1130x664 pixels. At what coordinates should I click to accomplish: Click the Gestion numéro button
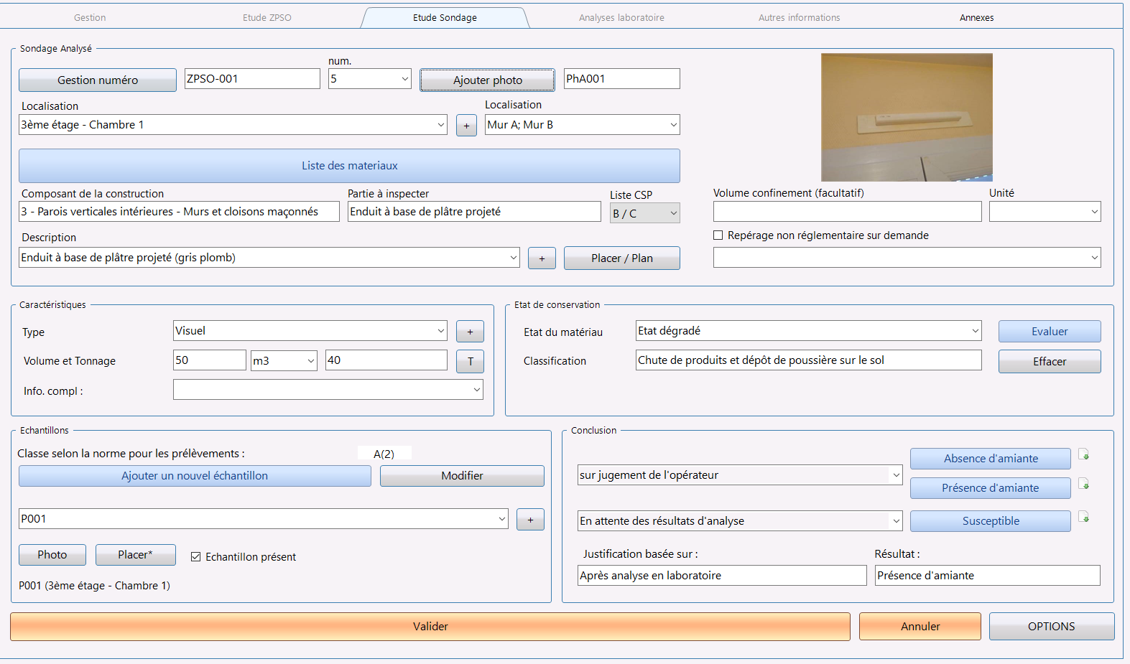(98, 80)
